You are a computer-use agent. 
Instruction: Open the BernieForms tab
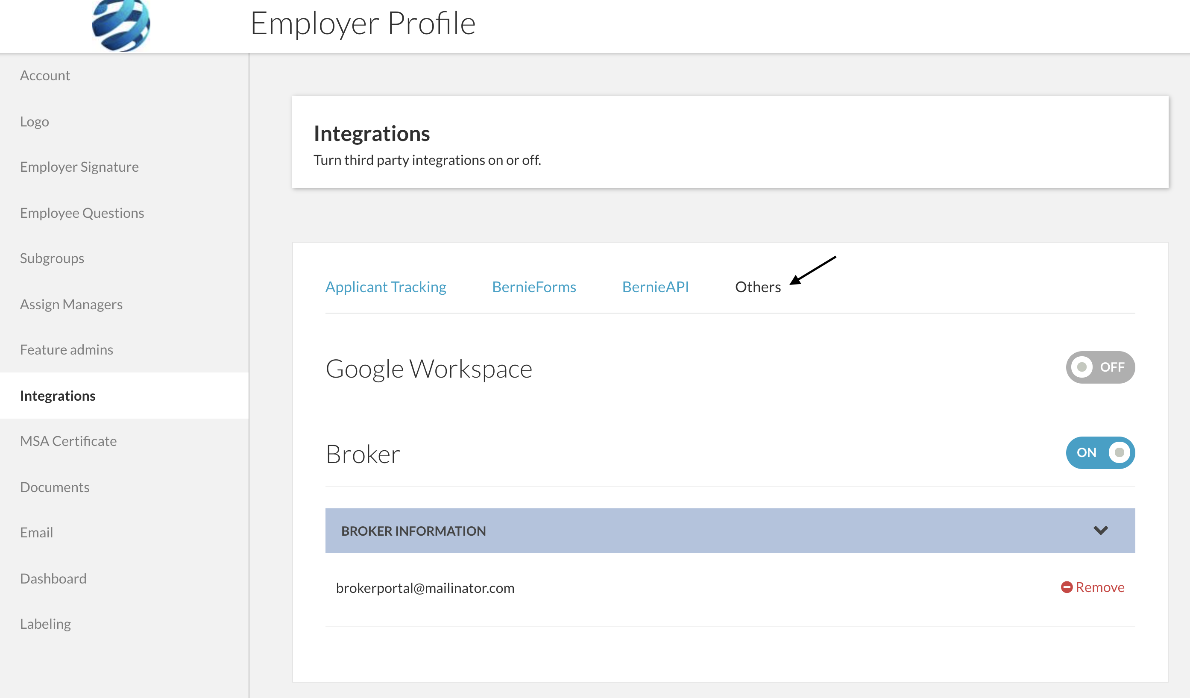[x=534, y=287]
